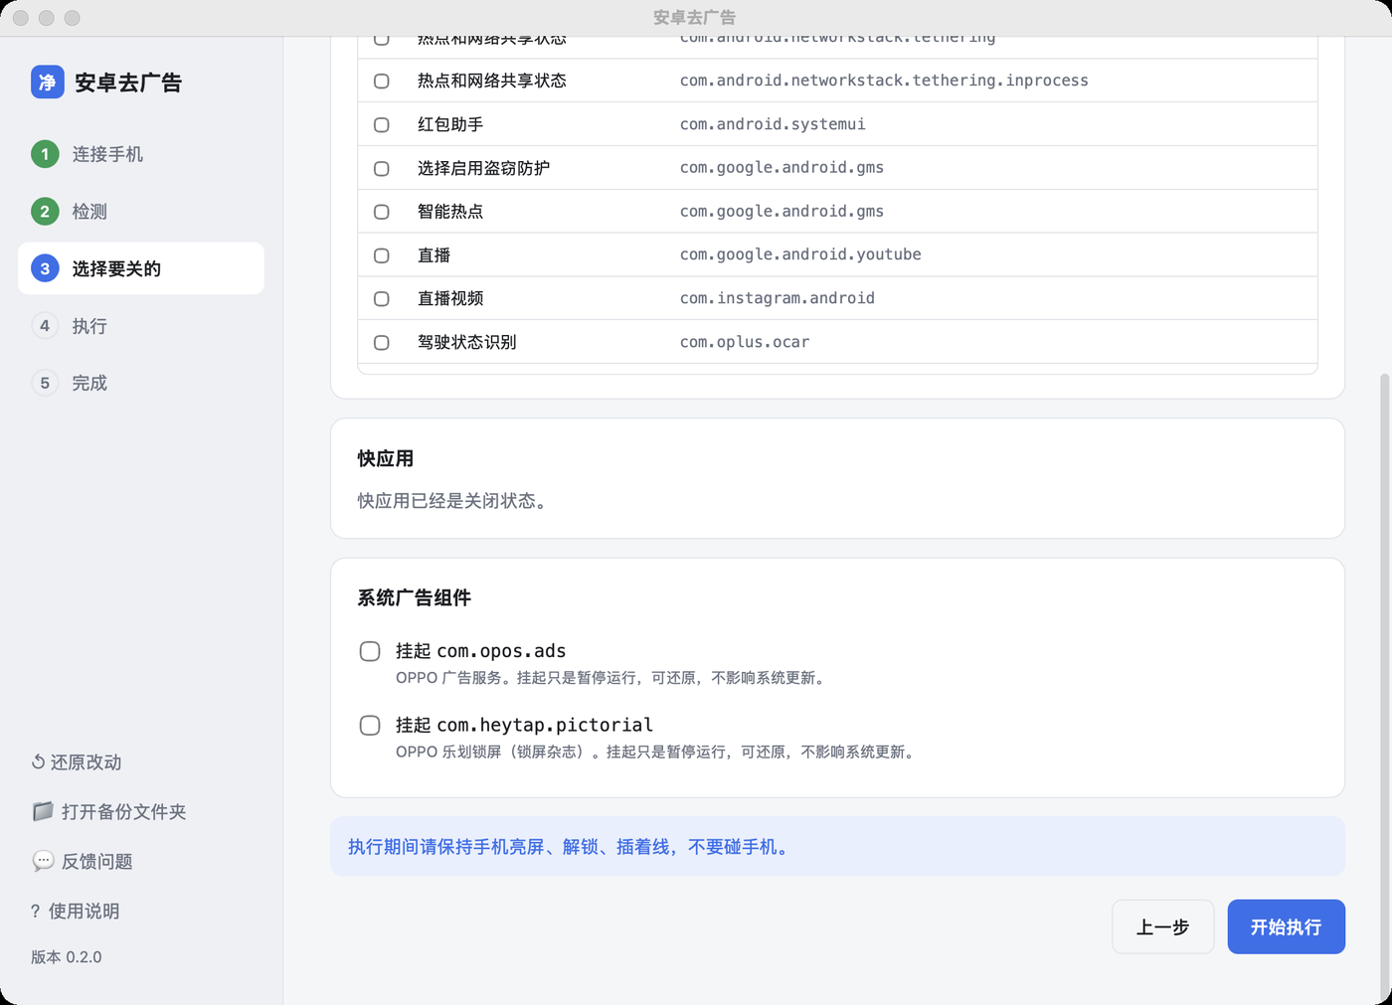Go to the 检测 step
This screenshot has width=1392, height=1005.
point(141,211)
